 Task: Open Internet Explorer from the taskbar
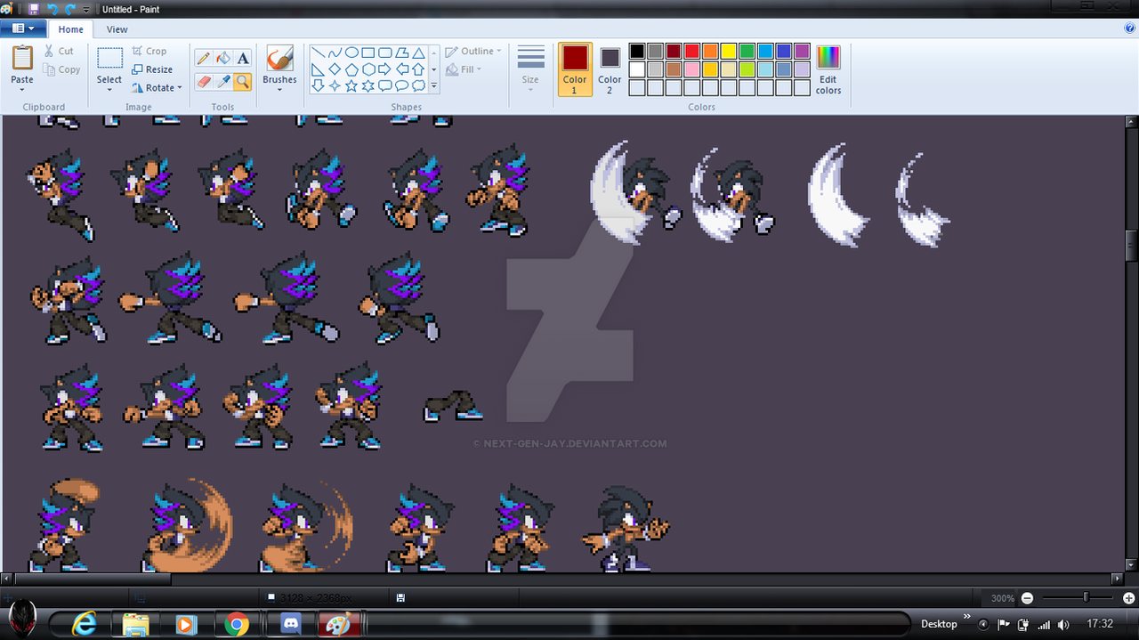click(85, 624)
